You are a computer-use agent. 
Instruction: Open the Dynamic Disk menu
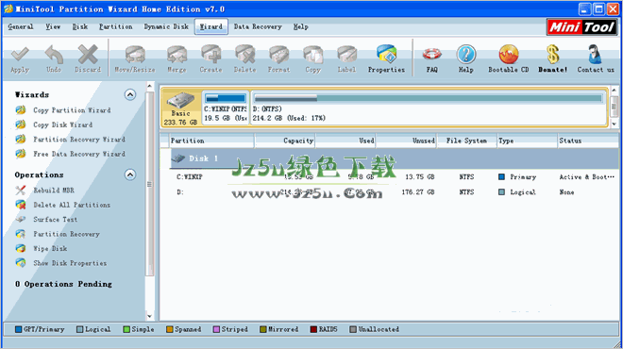click(x=166, y=26)
